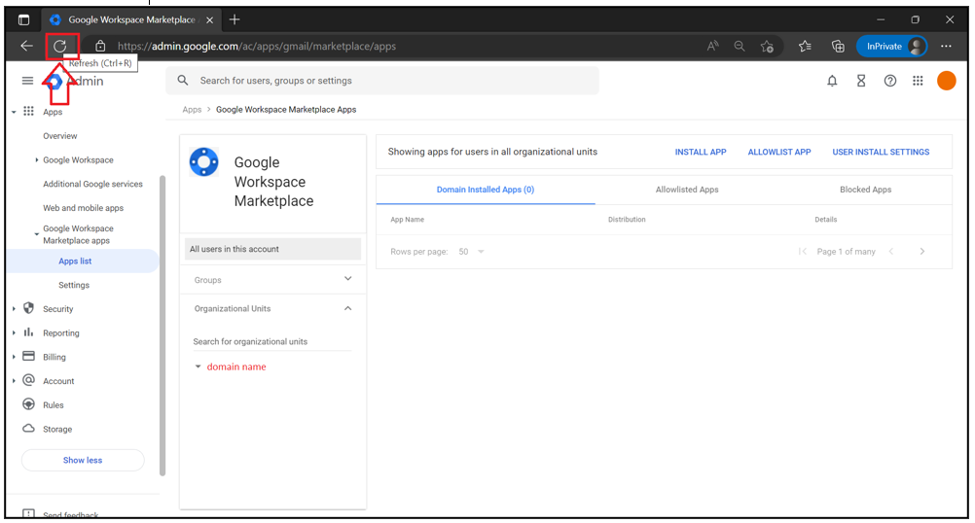Click the zoom magnifier icon in address bar
This screenshot has height=523, width=975.
pos(740,46)
